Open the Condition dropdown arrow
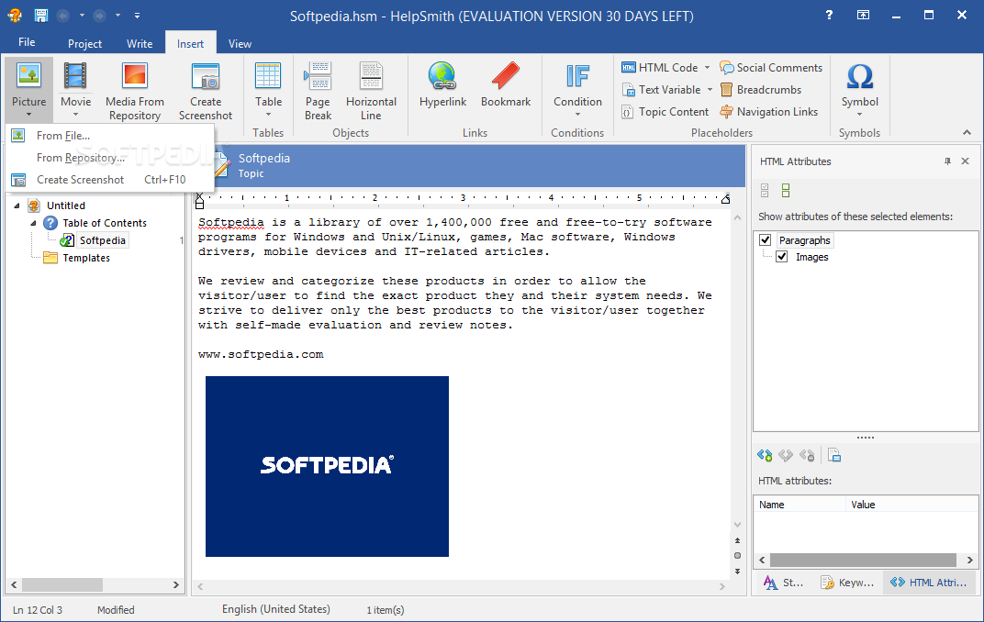The height and width of the screenshot is (622, 984). (x=577, y=115)
